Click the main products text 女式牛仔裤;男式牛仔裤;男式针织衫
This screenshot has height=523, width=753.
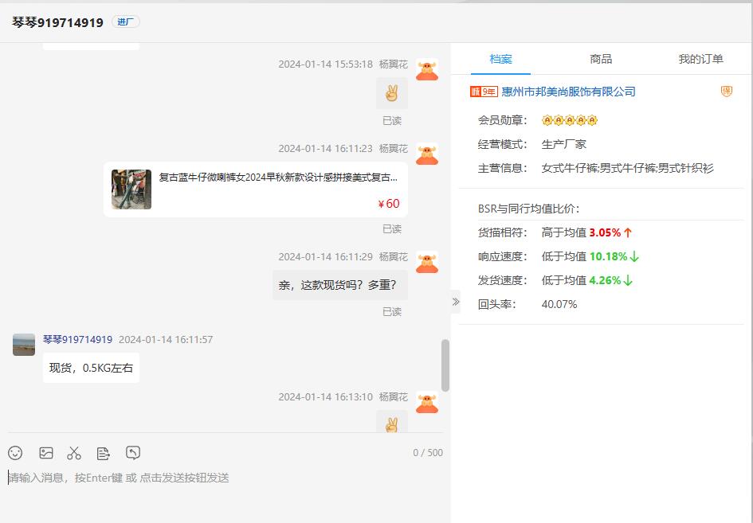point(628,168)
